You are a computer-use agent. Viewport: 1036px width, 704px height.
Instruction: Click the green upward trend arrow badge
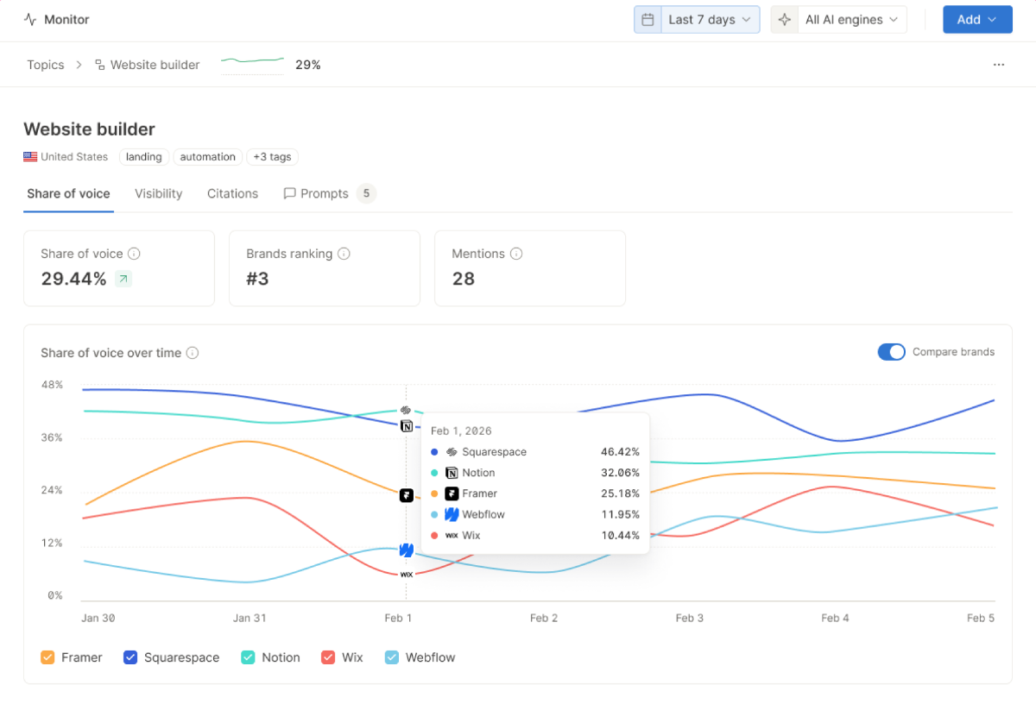click(x=123, y=279)
